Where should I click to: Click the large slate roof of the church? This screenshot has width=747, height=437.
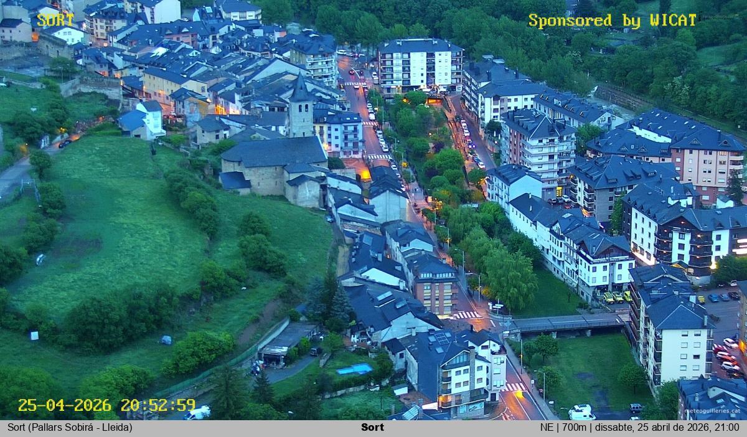pyautogui.click(x=274, y=151)
